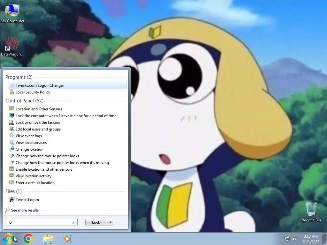Image resolution: width=327 pixels, height=245 pixels.
Task: Click the Lock or unlock taskbar icon
Action: (12, 122)
